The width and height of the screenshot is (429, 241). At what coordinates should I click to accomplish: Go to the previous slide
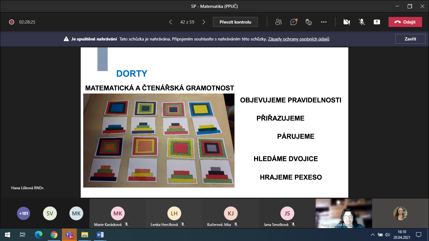(x=171, y=22)
